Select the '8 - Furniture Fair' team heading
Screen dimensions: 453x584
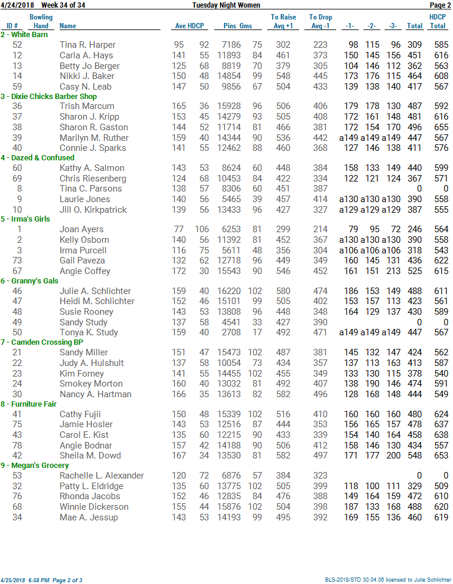coord(29,404)
